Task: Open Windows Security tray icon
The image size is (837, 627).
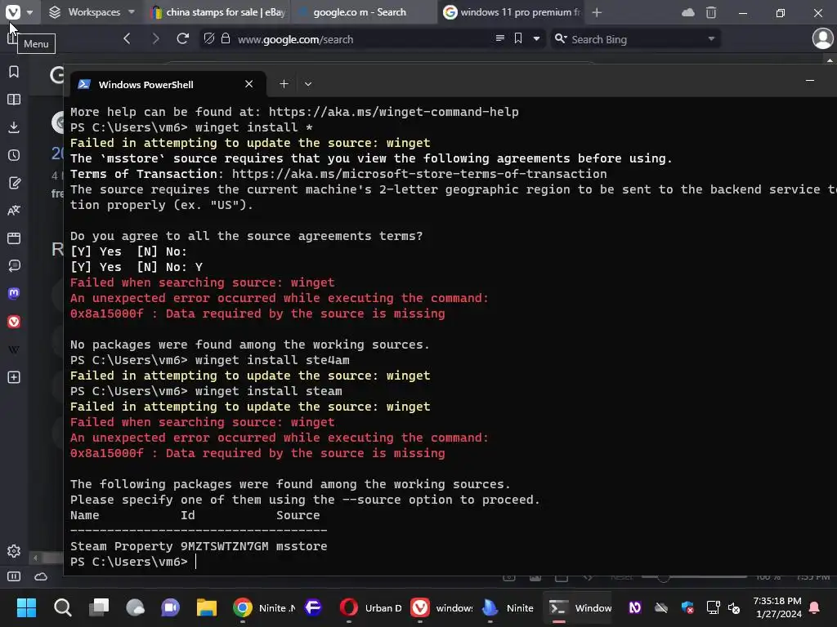Action: pos(687,607)
